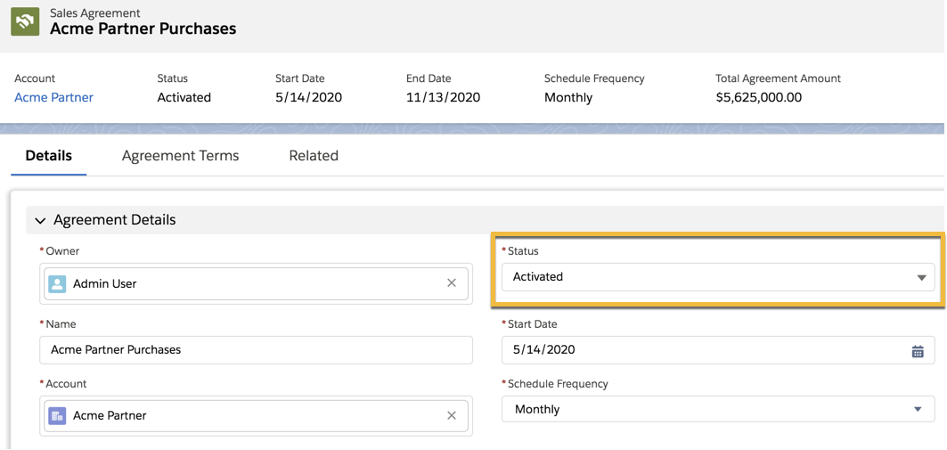This screenshot has width=947, height=450.
Task: Open the Acme Partner account link
Action: [53, 97]
